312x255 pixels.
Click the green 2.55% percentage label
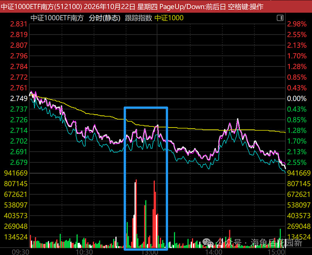coord(297,162)
